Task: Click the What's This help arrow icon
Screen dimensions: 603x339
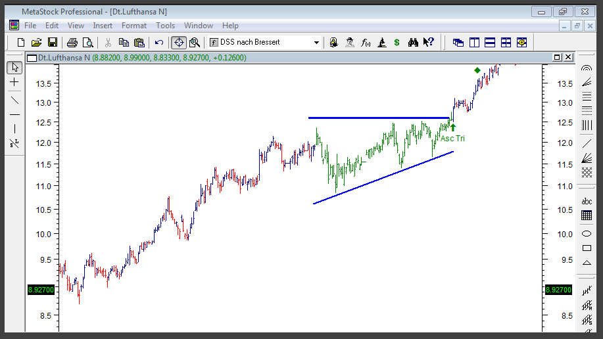Action: (428, 42)
